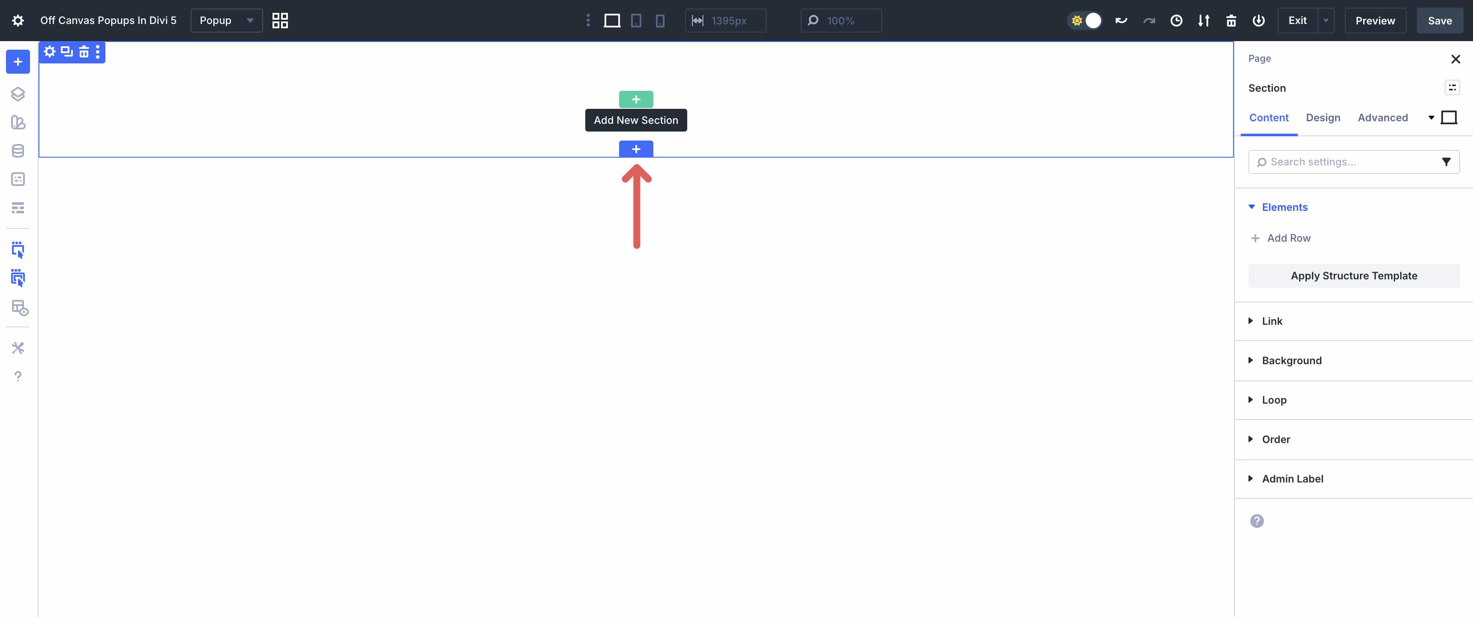
Task: Select the wireframe grid view icon near Popup
Action: [280, 20]
